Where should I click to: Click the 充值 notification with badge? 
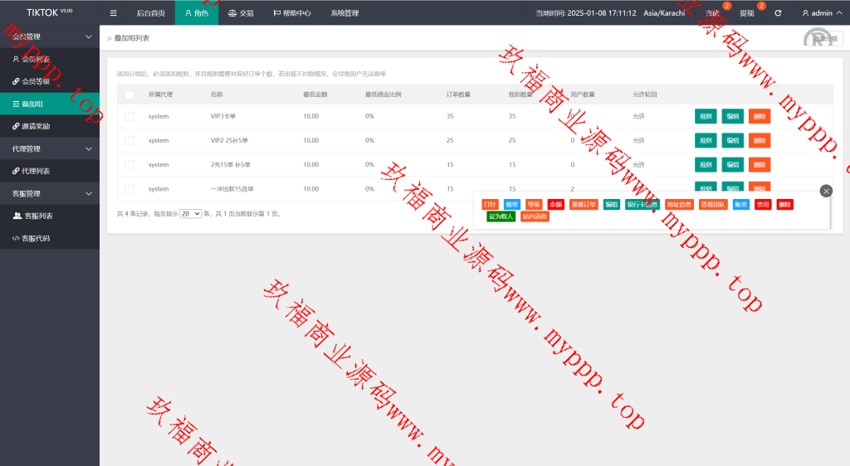[x=712, y=13]
